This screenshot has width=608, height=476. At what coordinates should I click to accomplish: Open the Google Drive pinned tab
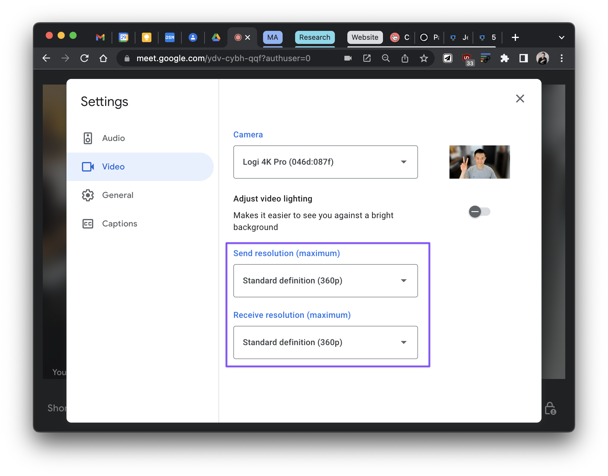tap(216, 37)
